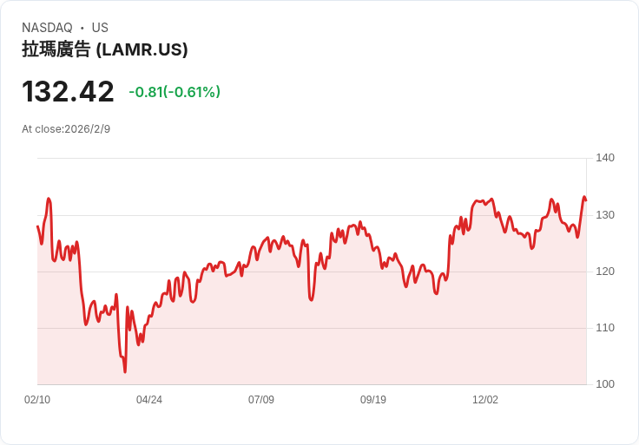This screenshot has height=445, width=639.
Task: Click the 100 y-axis label
Action: point(605,384)
